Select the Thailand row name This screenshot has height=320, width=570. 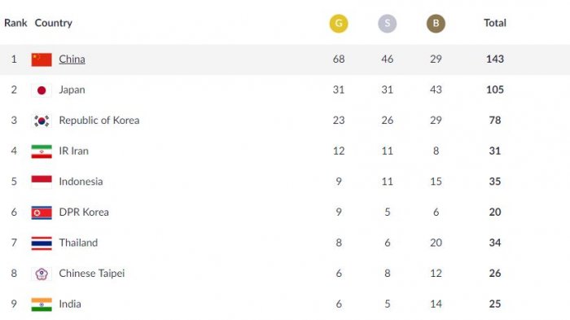coord(78,243)
